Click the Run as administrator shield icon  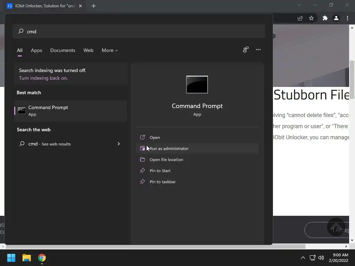click(142, 148)
